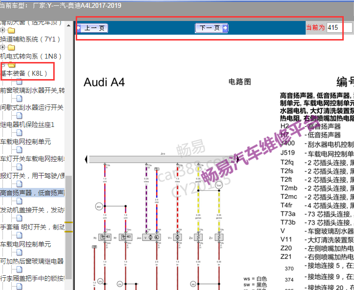Click V11 headlight washer pump symbol

(177, 237)
